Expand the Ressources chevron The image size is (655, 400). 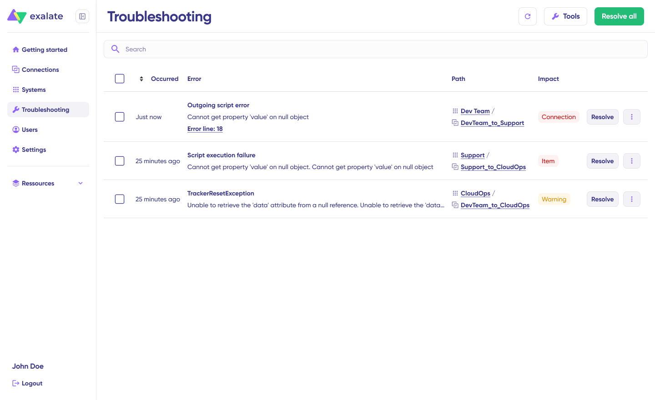click(81, 183)
